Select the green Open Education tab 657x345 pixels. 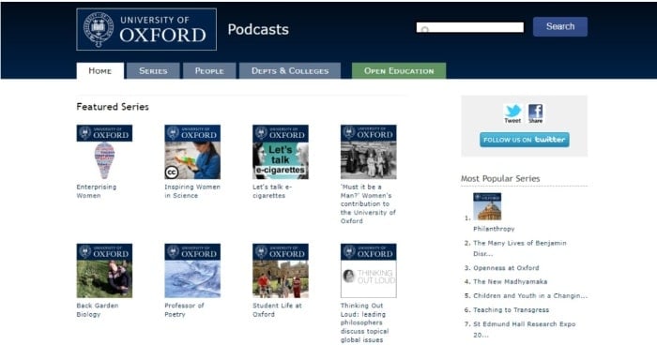click(x=399, y=70)
